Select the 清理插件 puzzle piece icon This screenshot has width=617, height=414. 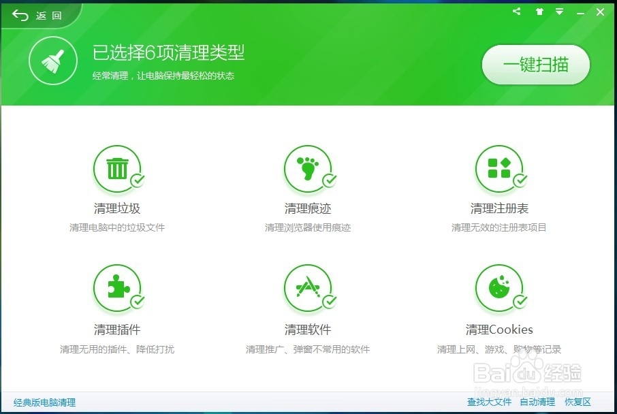[x=117, y=288]
